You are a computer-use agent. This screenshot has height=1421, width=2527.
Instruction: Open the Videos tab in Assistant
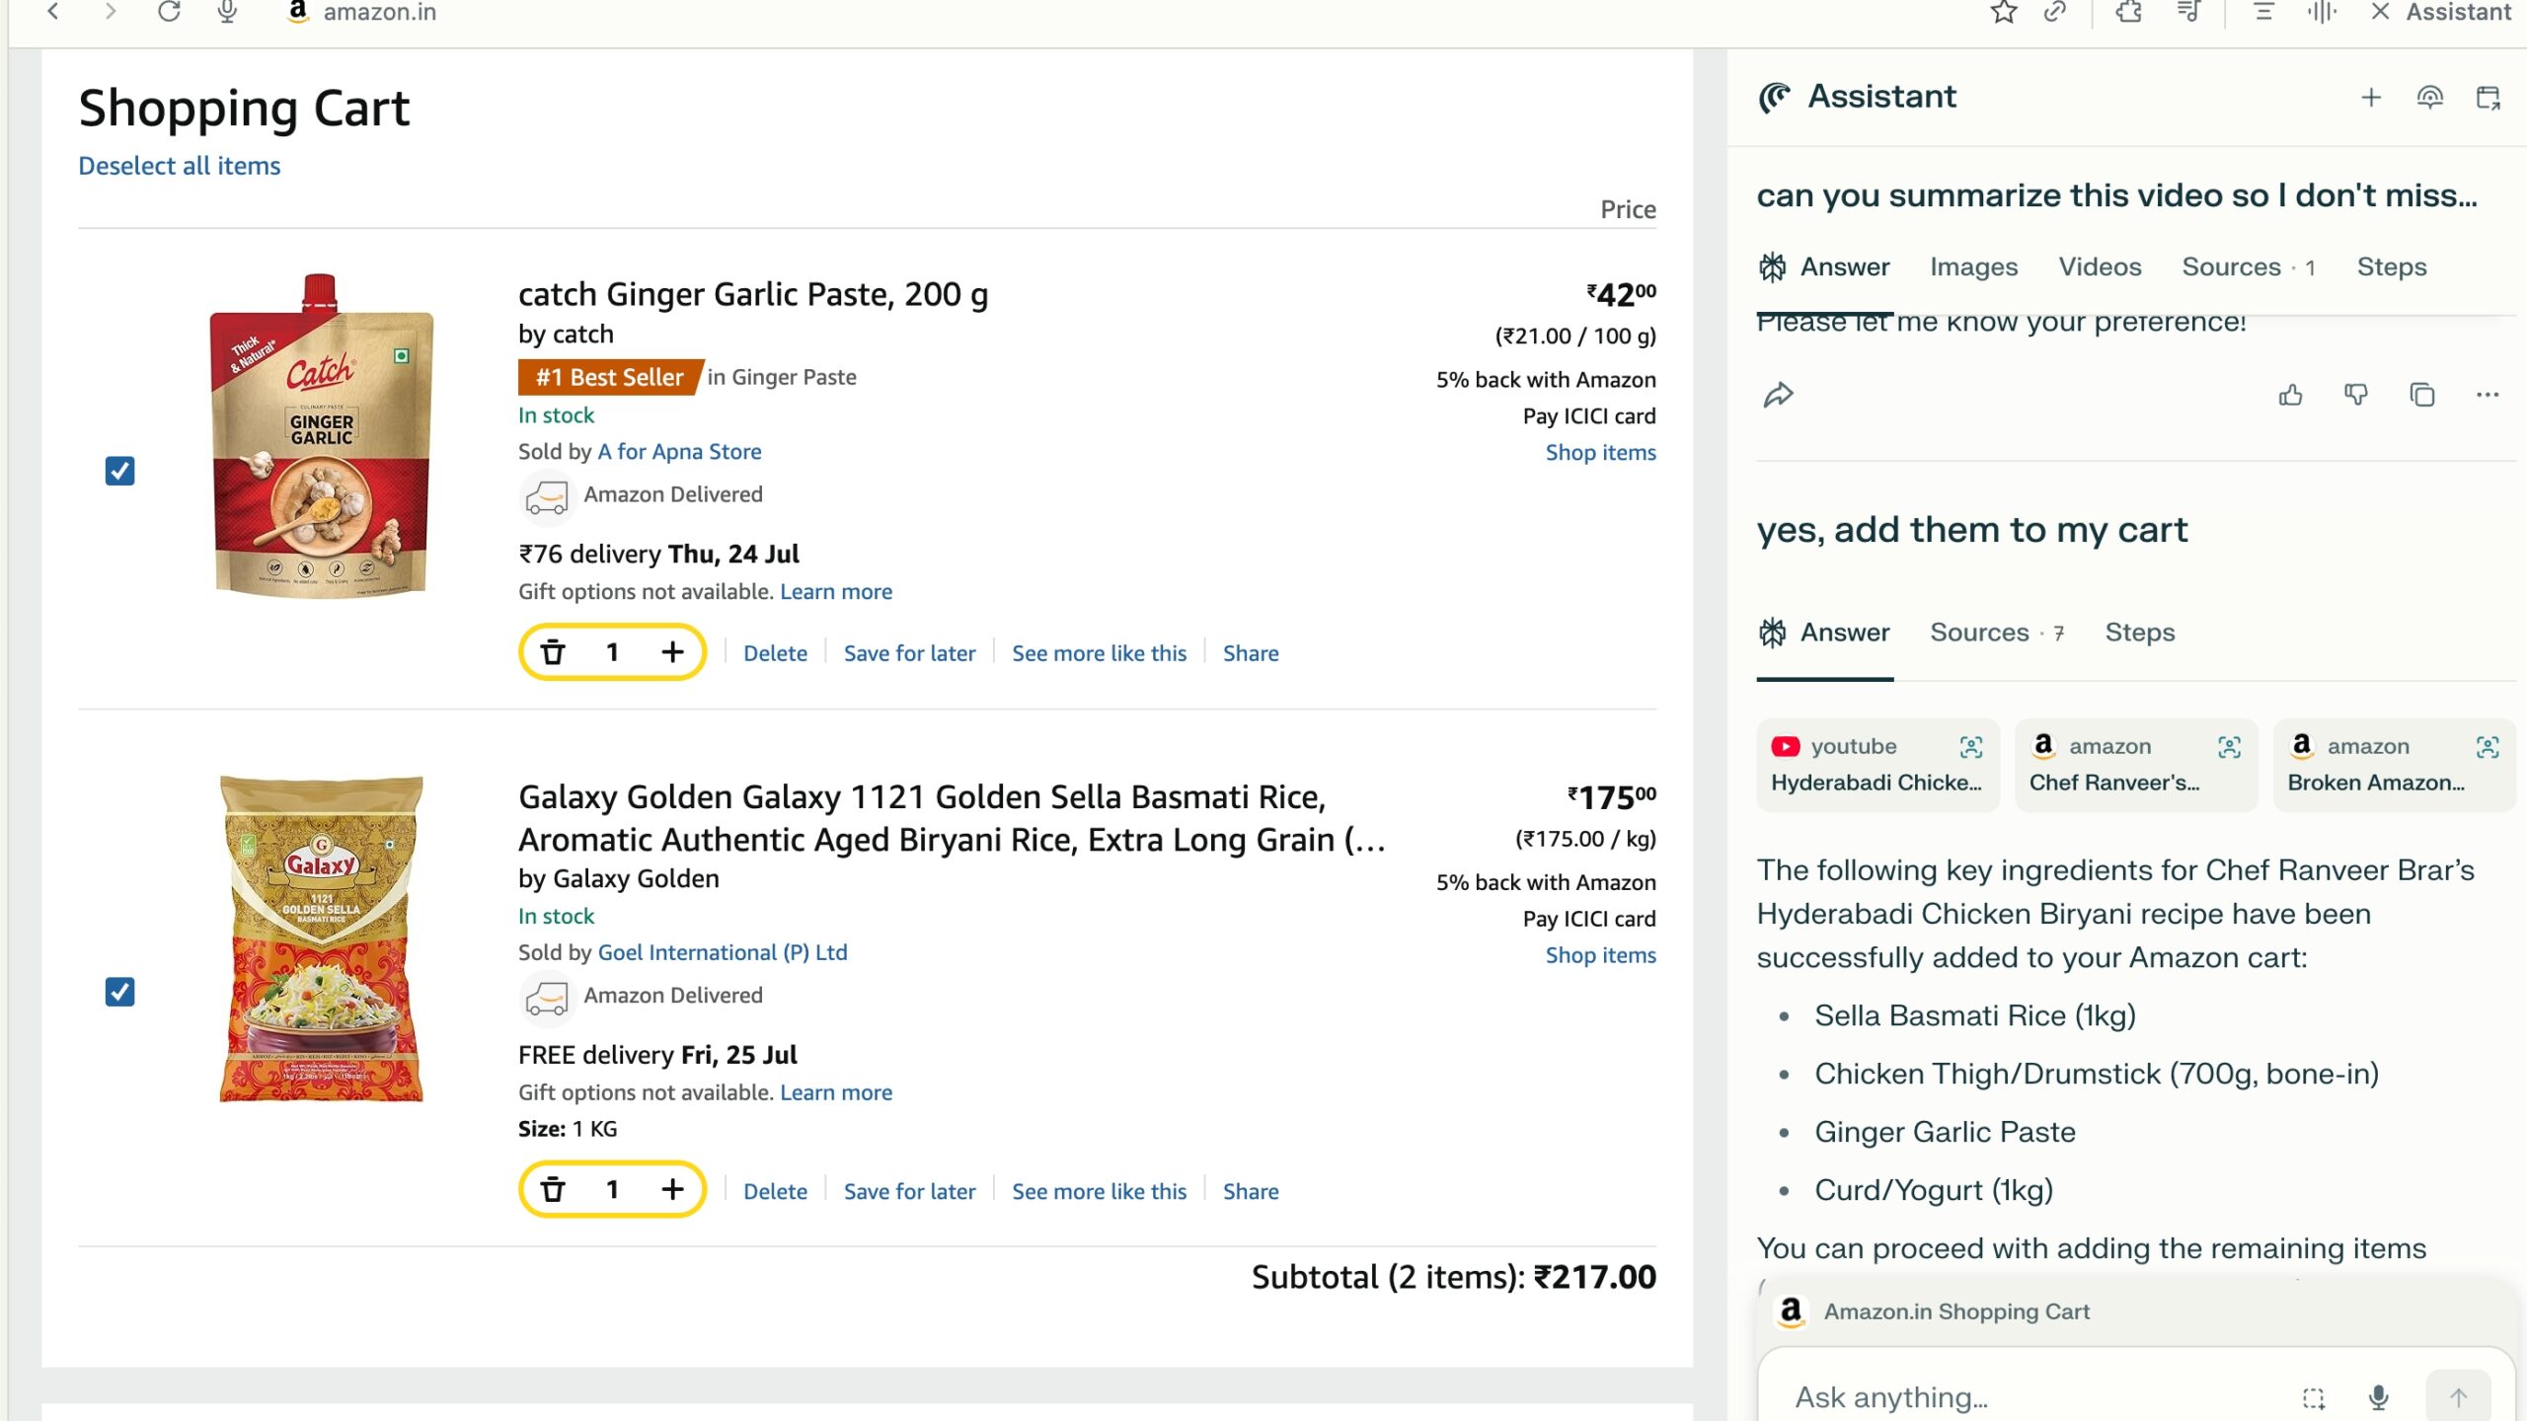2099,267
